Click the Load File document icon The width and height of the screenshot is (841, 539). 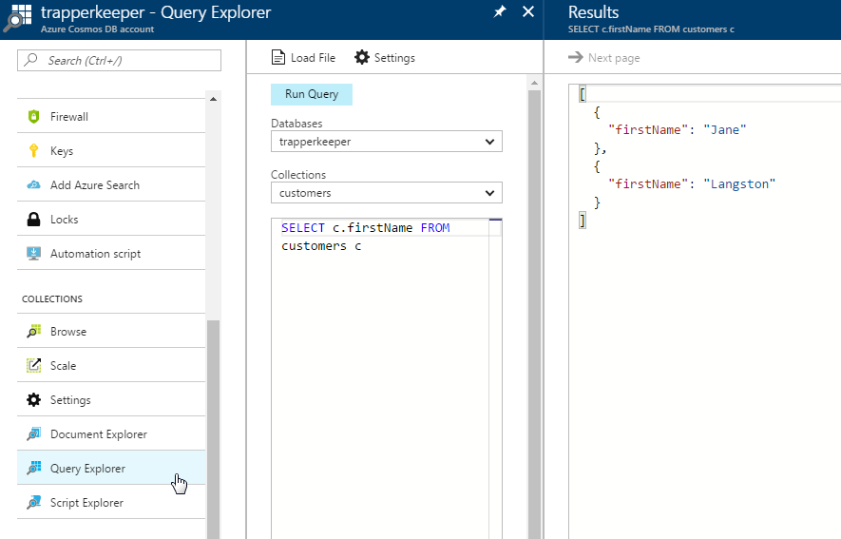coord(278,57)
